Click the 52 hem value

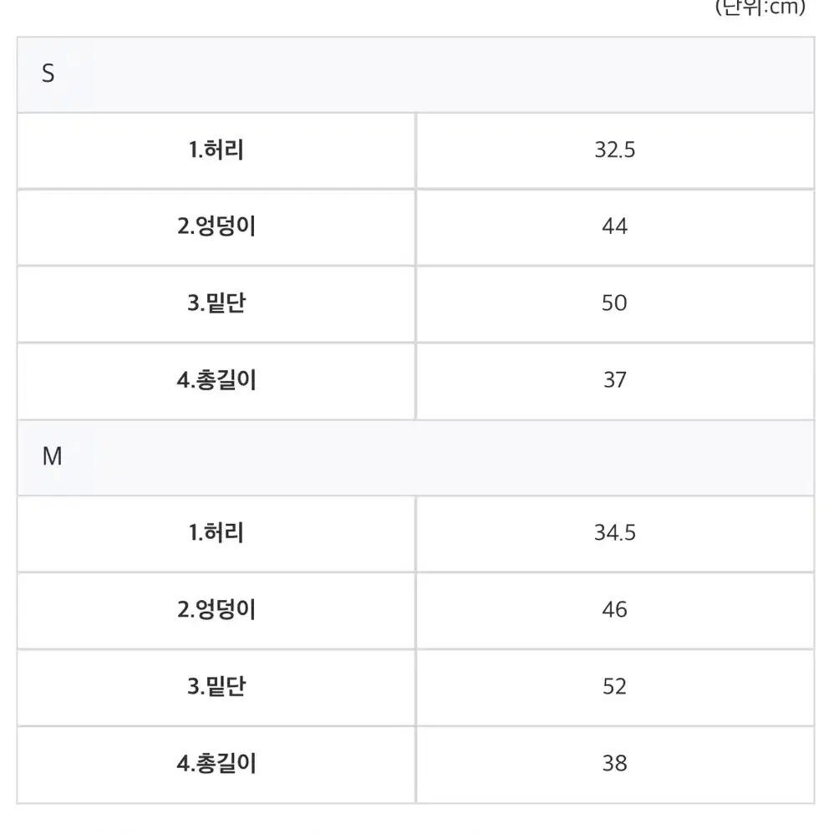point(614,687)
